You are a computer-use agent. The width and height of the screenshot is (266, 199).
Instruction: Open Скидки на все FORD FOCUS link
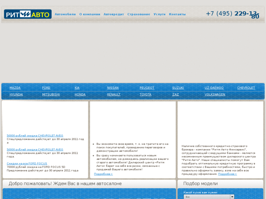coord(27,164)
